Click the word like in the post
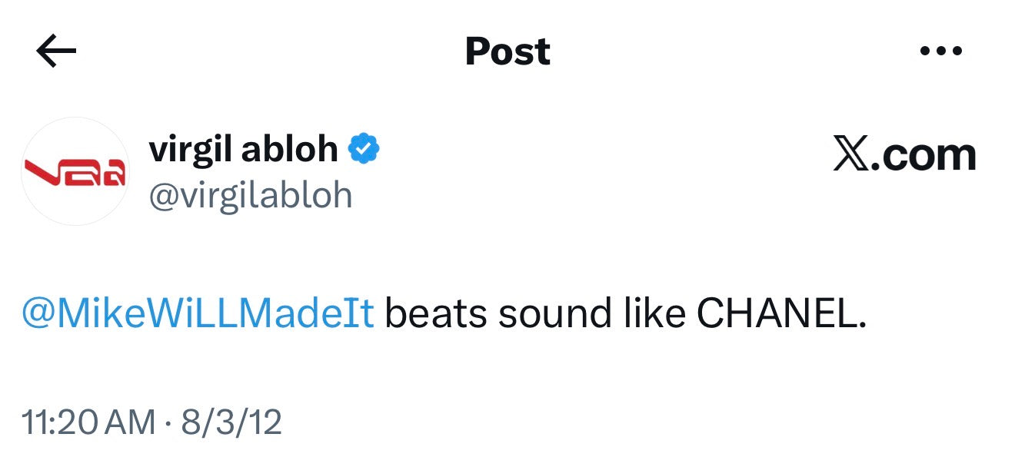Screen dimensions: 1015x457 tap(655, 315)
